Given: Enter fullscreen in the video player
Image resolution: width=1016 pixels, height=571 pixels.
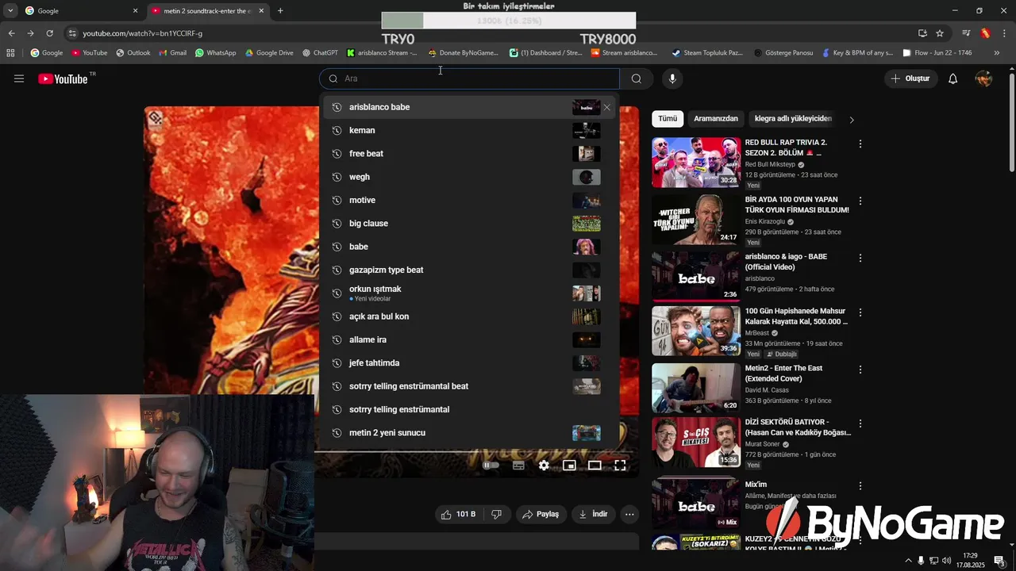Looking at the screenshot, I should click(620, 466).
